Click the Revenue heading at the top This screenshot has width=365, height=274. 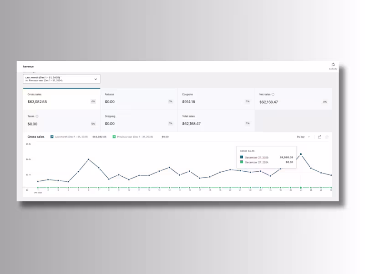click(x=28, y=66)
